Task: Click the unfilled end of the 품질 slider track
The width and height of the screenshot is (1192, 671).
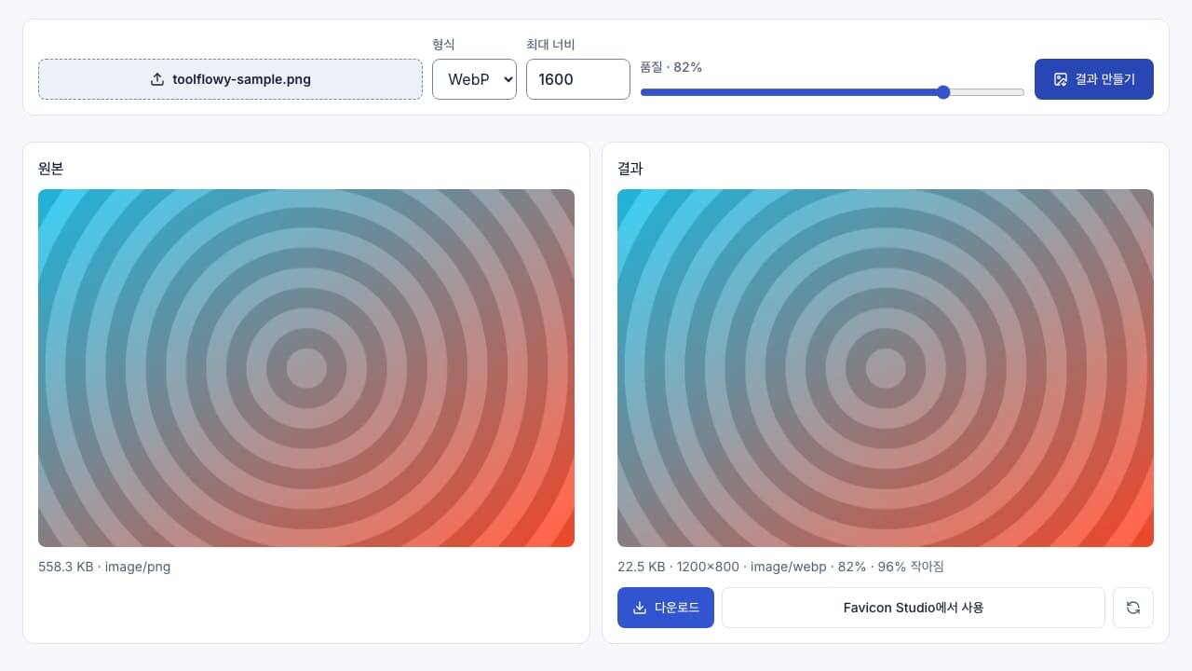Action: pyautogui.click(x=987, y=92)
